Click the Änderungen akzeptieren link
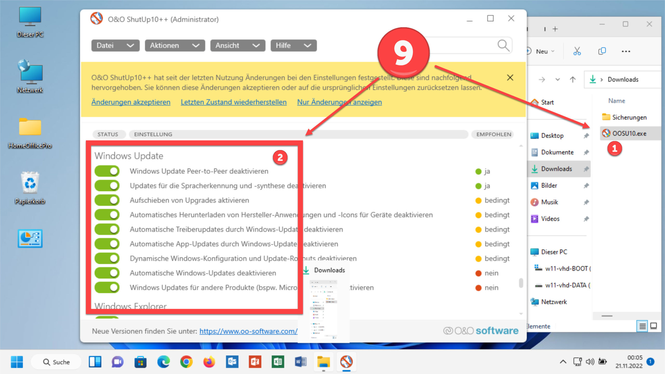 pyautogui.click(x=131, y=102)
